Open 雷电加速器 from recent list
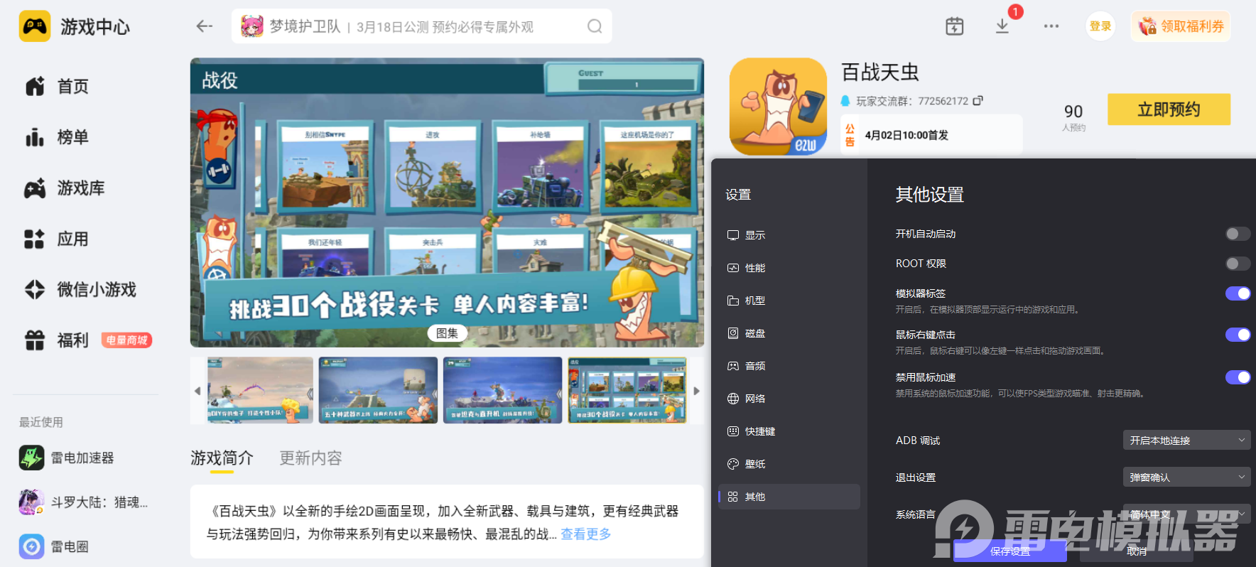This screenshot has height=567, width=1256. click(x=67, y=458)
